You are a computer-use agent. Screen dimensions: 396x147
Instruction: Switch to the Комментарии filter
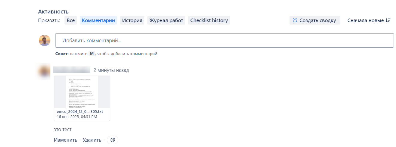coord(98,20)
